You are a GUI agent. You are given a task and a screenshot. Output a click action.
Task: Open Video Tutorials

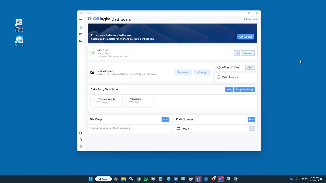(230, 77)
